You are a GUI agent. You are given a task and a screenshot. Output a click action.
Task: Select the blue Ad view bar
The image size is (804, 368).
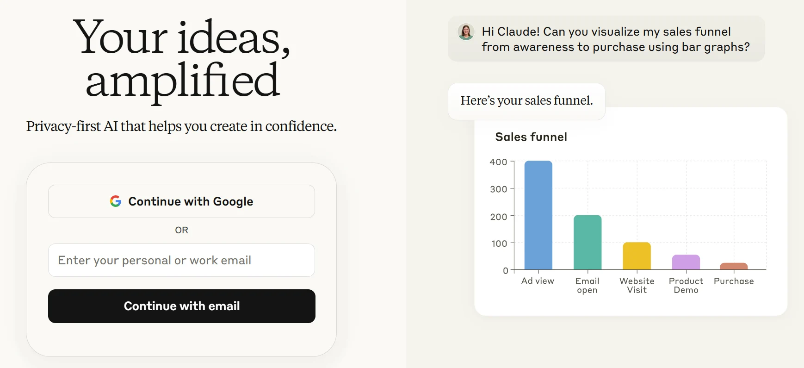(538, 215)
